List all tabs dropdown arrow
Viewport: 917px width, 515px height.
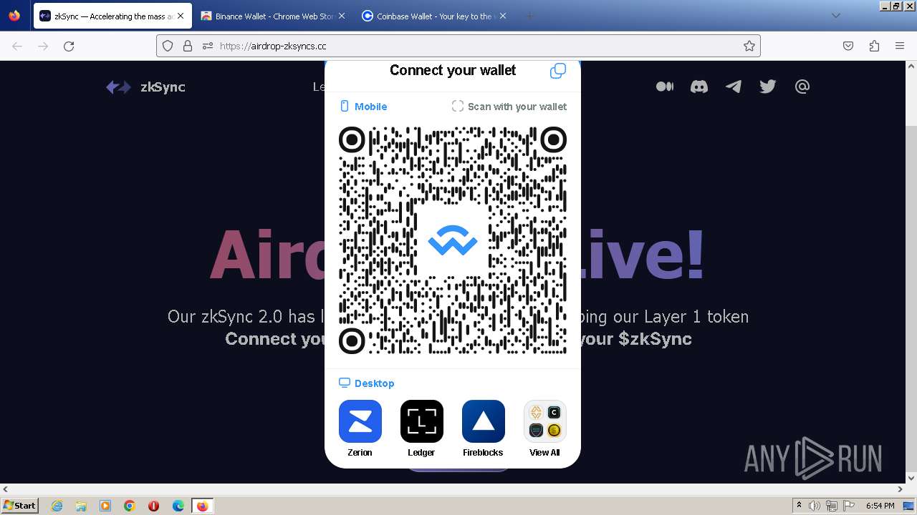(x=835, y=16)
